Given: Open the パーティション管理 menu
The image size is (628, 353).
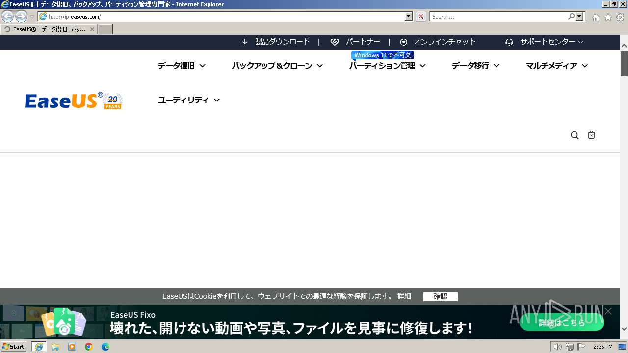Looking at the screenshot, I should 387,66.
